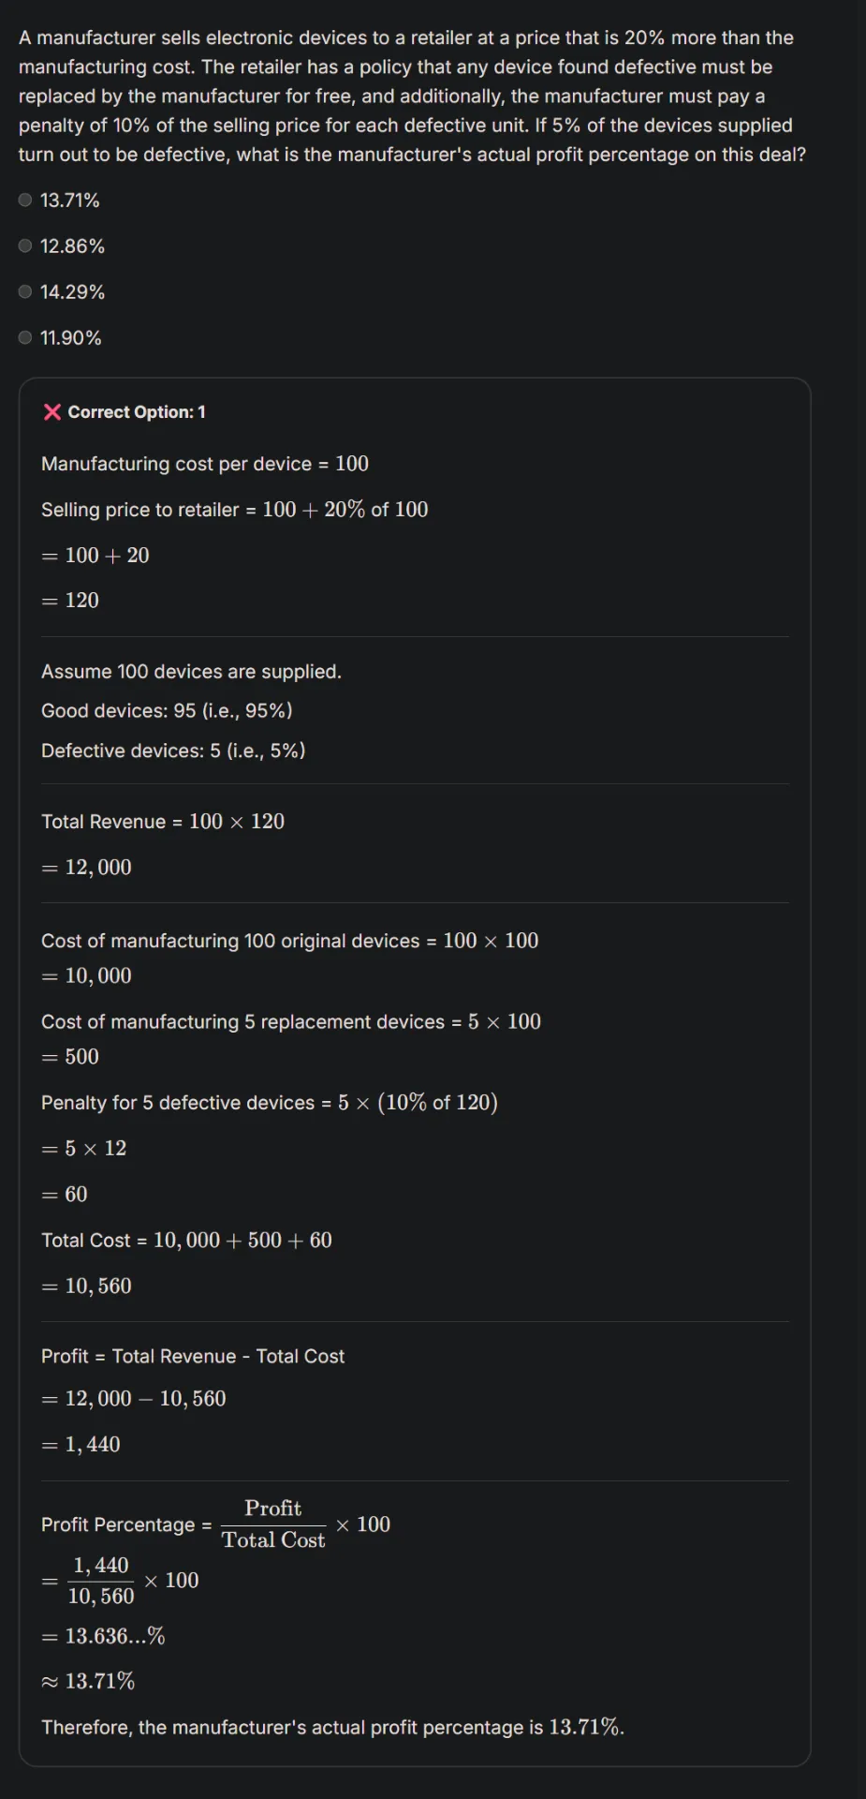Click the question paragraph about manufacturer profit
The image size is (866, 1799).
coord(412,96)
